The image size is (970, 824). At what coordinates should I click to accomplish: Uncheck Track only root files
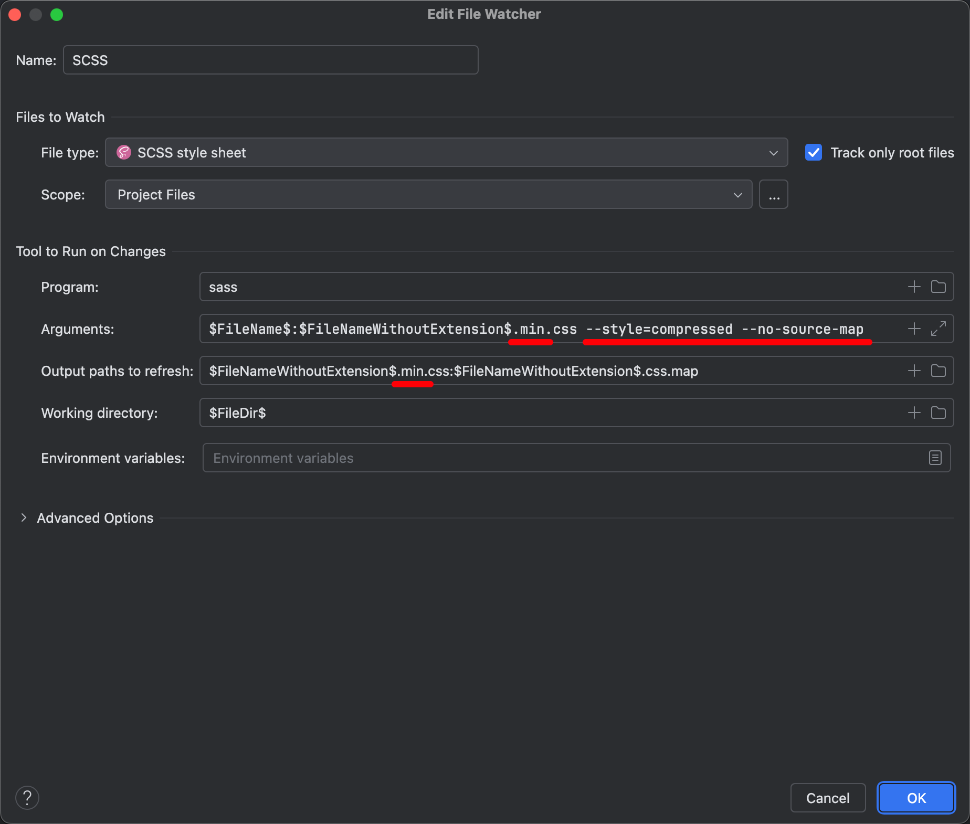coord(814,153)
